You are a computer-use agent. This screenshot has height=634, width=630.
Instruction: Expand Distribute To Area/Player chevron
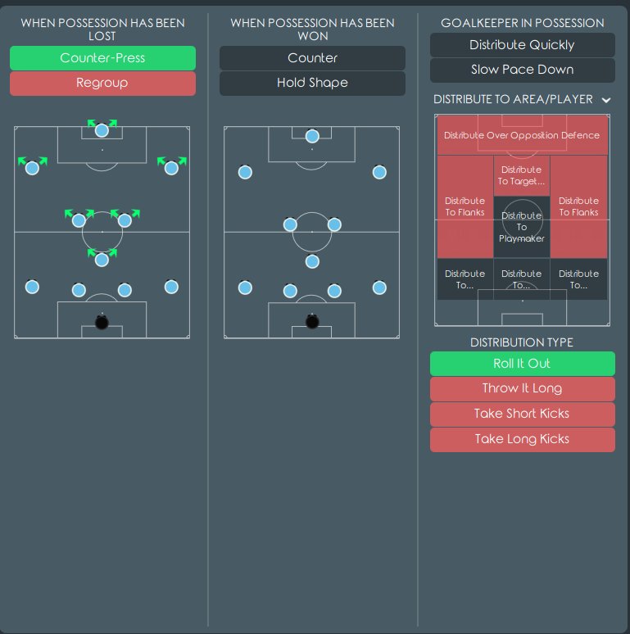pos(605,100)
